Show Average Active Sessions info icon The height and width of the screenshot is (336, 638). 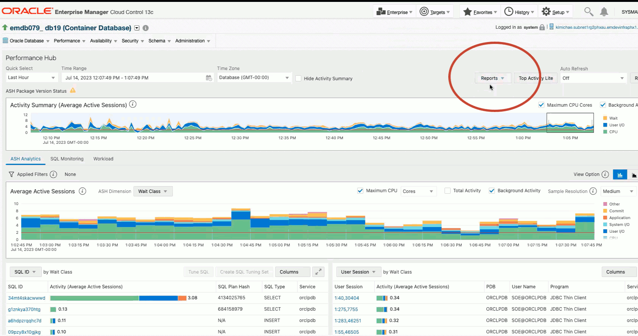82,191
